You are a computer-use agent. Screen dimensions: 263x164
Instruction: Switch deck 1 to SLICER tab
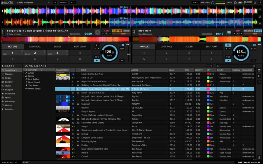[58, 47]
